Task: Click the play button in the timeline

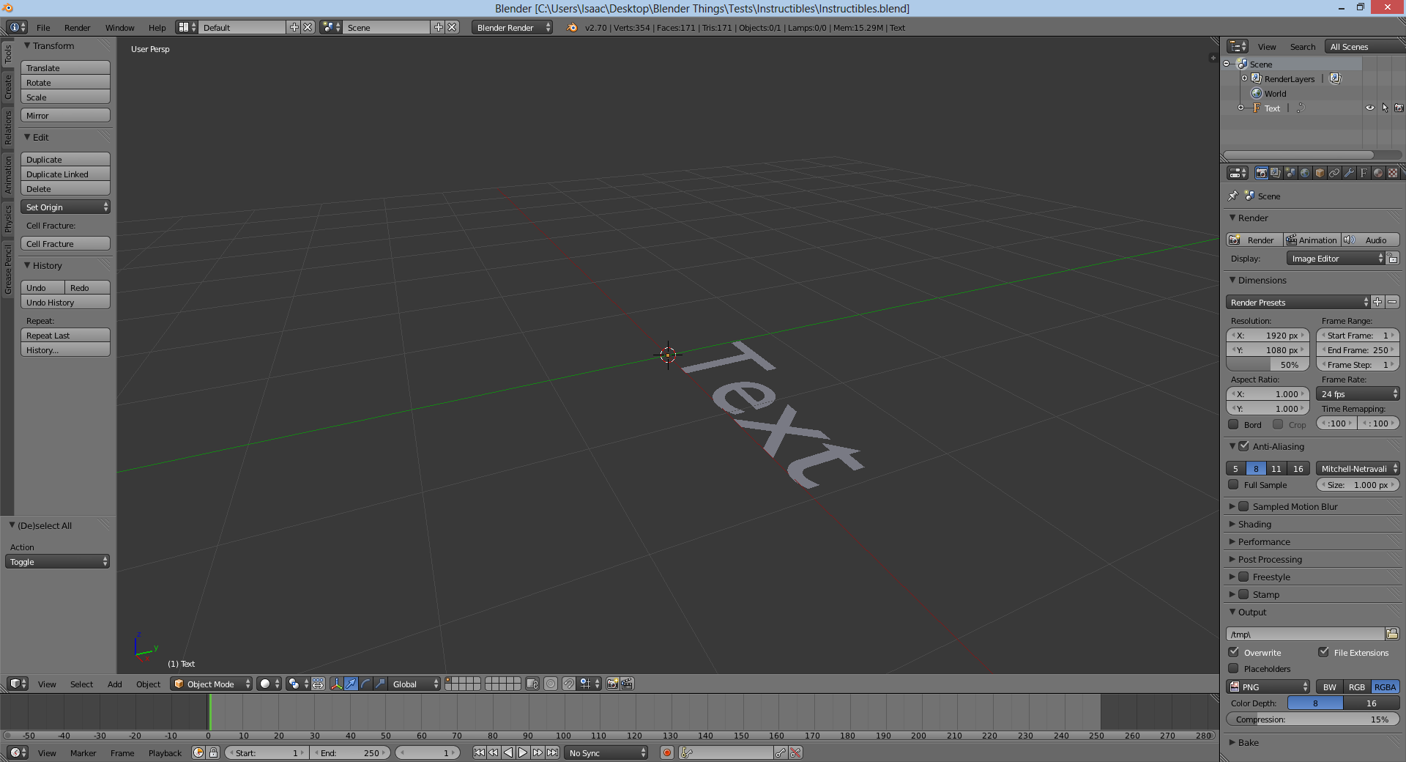Action: coord(522,752)
